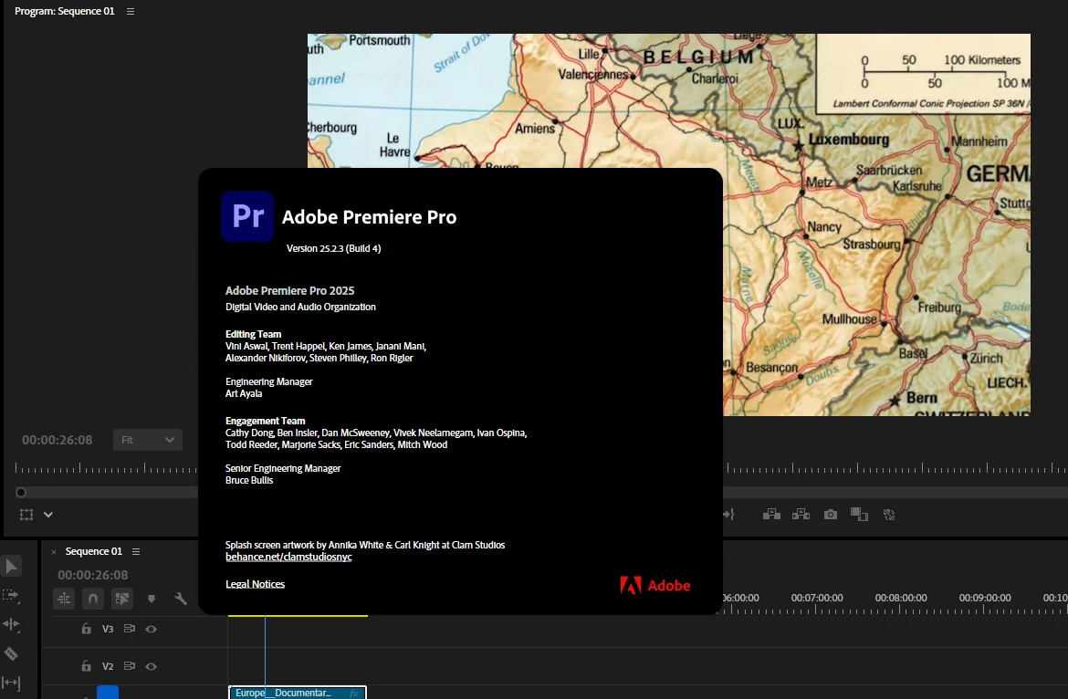1068x699 pixels.
Task: Click the Bruce Bullis name
Action: tap(249, 480)
